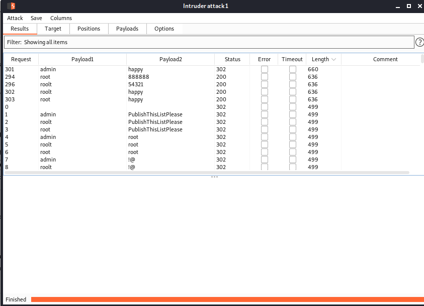Click roolt payload in request 2 row

(46, 122)
